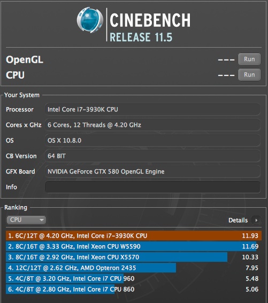Run the CPU benchmark
The height and width of the screenshot is (303, 268).
pos(249,74)
